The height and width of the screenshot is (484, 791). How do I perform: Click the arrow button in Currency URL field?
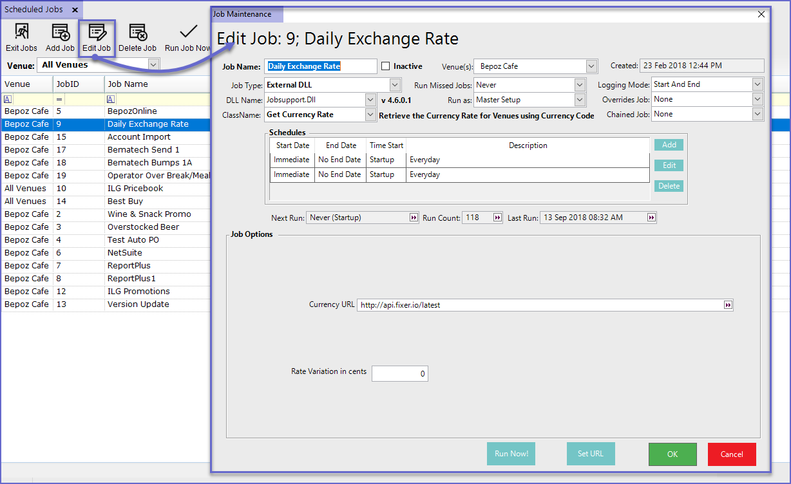(x=728, y=305)
